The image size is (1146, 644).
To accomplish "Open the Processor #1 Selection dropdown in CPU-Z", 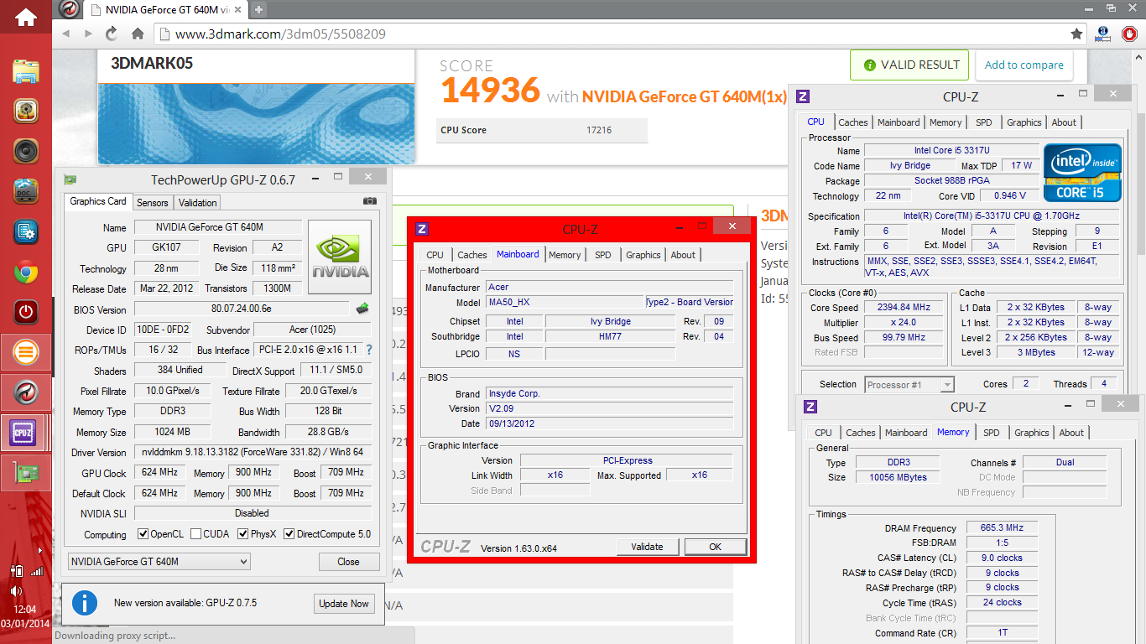I will click(x=910, y=385).
